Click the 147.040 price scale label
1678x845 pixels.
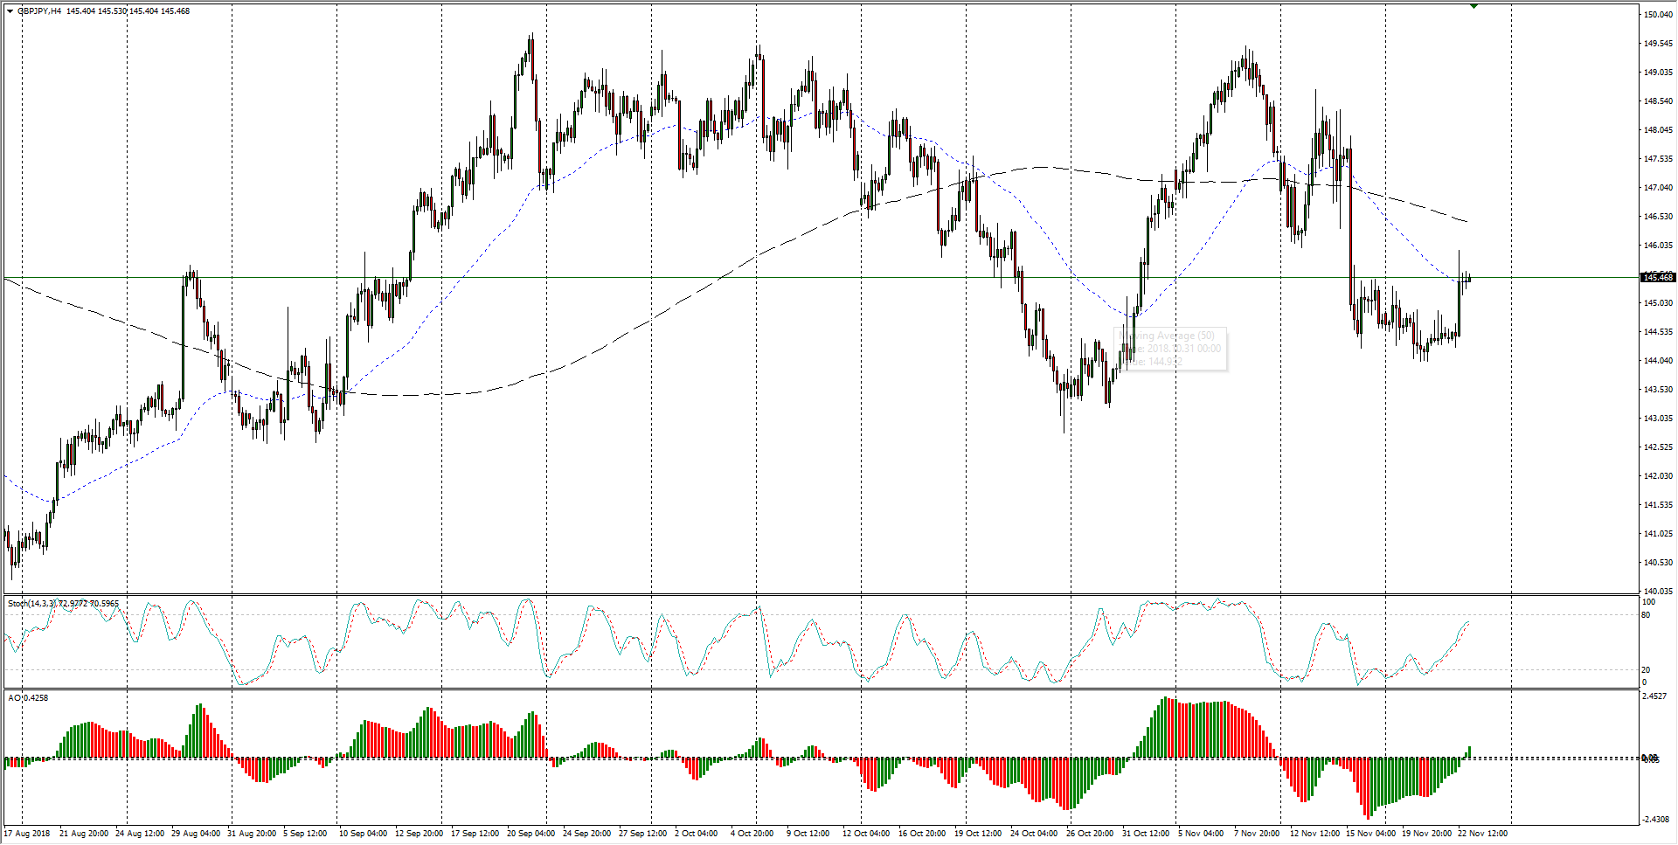[x=1658, y=188]
